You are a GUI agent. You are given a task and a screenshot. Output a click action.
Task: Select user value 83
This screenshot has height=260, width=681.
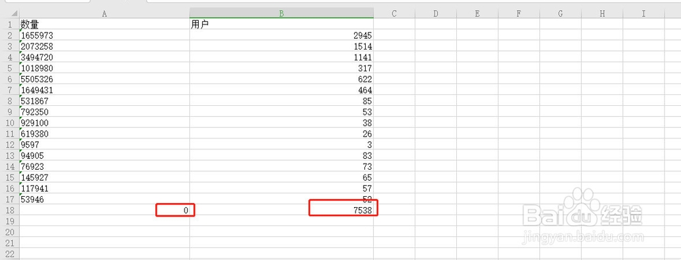[x=281, y=155]
